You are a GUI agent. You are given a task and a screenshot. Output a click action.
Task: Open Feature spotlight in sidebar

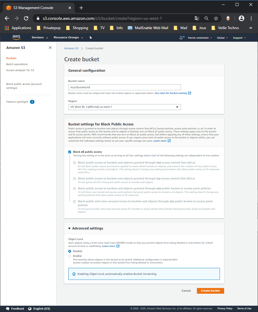click(17, 102)
